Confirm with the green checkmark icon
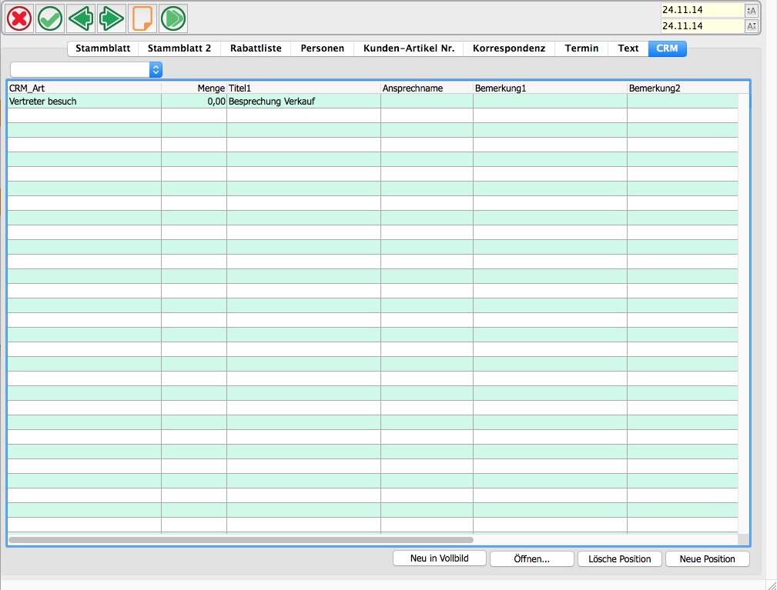The width and height of the screenshot is (777, 590). point(50,18)
